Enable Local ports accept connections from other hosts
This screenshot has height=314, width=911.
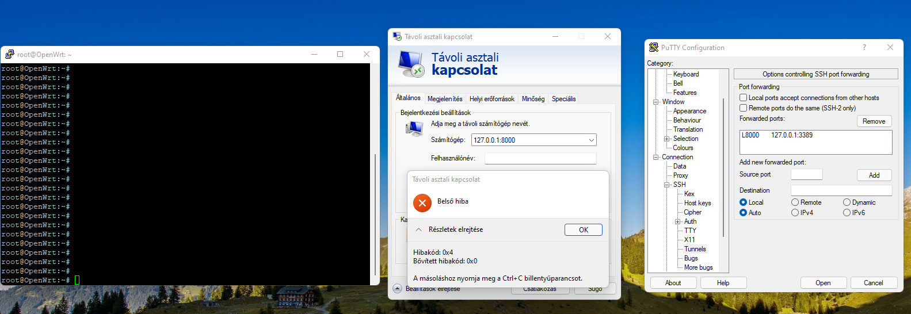[744, 98]
